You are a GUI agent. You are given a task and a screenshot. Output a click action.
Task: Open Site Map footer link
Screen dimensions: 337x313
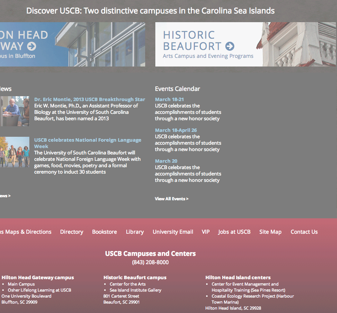[x=270, y=232]
